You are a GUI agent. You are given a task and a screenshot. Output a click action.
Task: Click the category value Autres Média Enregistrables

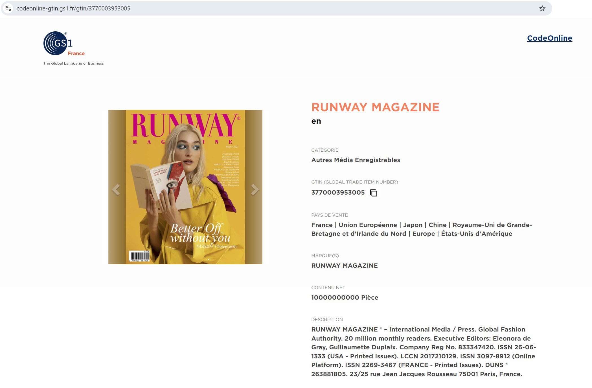[356, 160]
